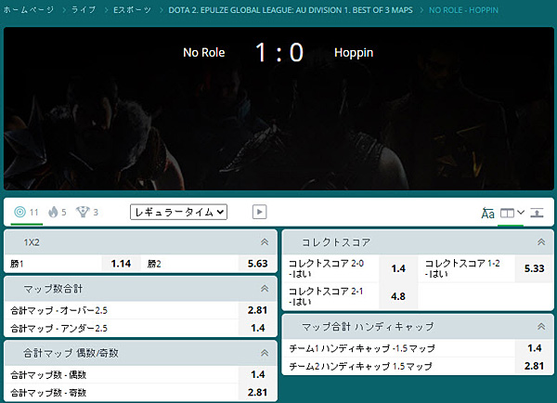Click the Aa text size icon
The image size is (557, 403).
487,213
